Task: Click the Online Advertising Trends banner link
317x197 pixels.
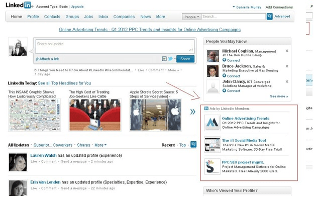Action: click(150, 30)
